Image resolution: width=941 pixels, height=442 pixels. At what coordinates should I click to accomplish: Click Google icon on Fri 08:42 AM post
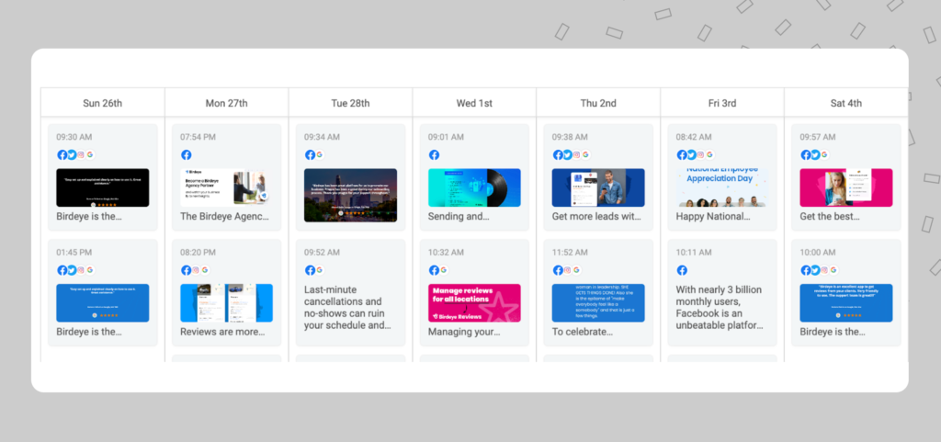click(710, 154)
